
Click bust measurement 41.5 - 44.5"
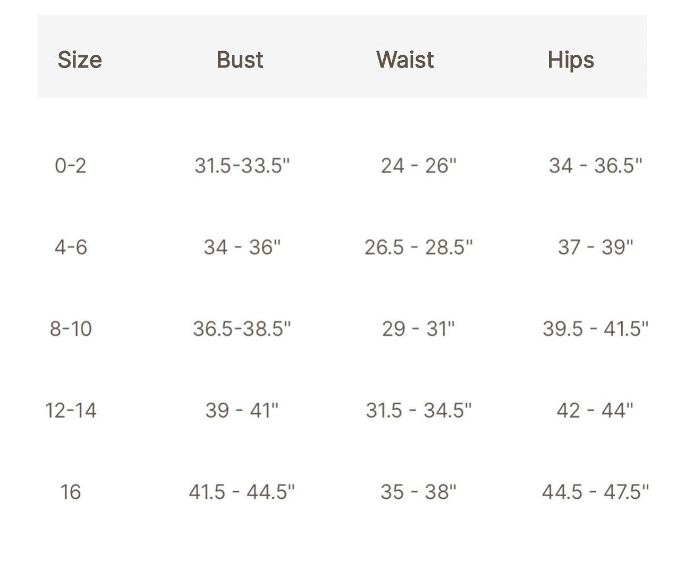[x=242, y=492]
